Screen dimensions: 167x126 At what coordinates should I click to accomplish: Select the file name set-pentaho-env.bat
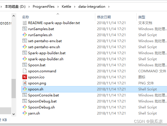(45, 41)
